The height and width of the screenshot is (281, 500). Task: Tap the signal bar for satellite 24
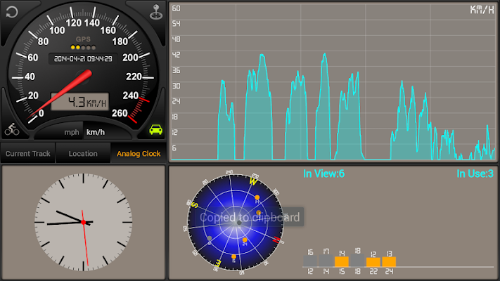click(389, 261)
